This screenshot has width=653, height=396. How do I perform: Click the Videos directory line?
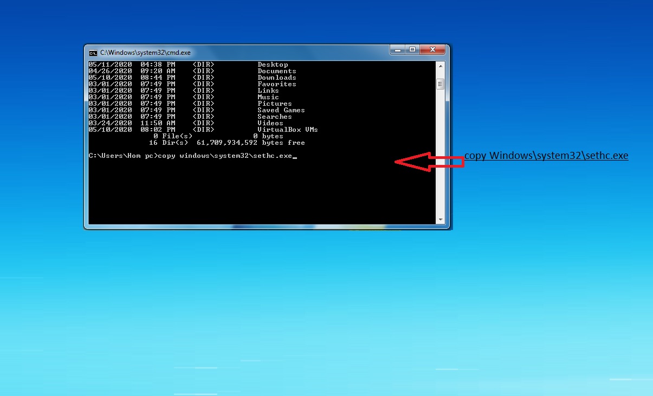coord(270,123)
